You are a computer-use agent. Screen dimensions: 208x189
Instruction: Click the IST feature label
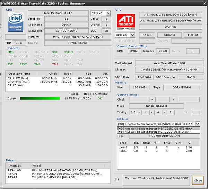point(10,64)
